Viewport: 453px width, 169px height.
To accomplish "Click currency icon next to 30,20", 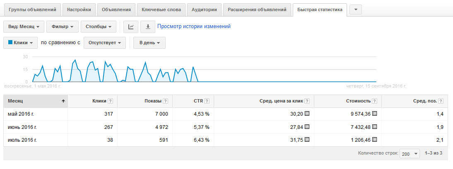I will click(307, 114).
